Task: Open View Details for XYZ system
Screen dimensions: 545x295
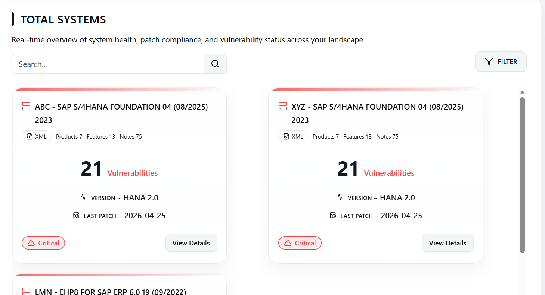Action: (448, 243)
